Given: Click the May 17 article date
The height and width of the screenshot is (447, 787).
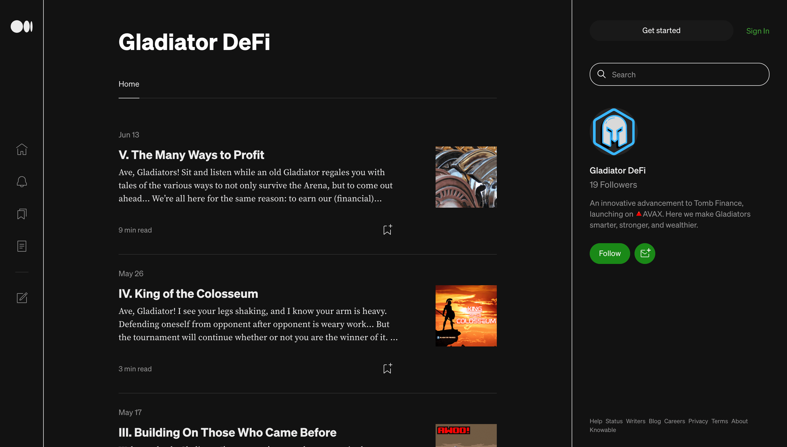Looking at the screenshot, I should coord(130,412).
